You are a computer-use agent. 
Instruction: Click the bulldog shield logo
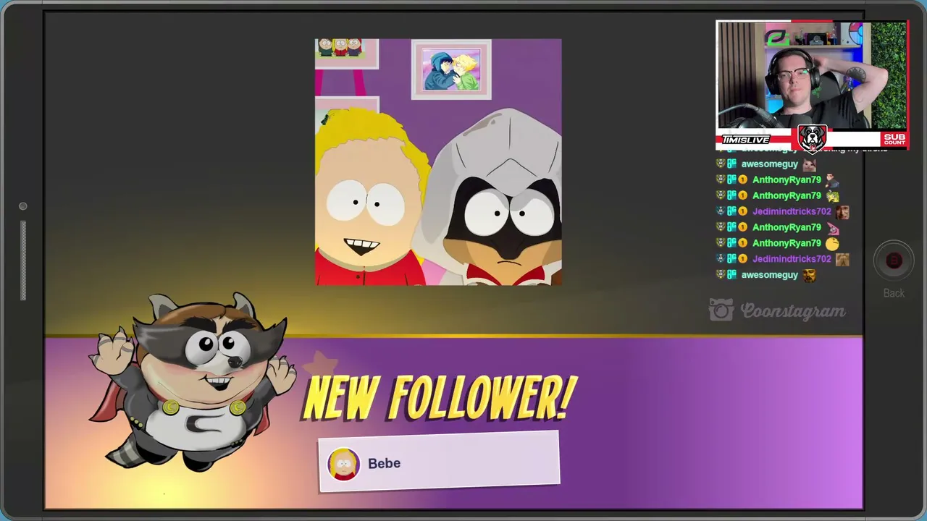point(812,138)
